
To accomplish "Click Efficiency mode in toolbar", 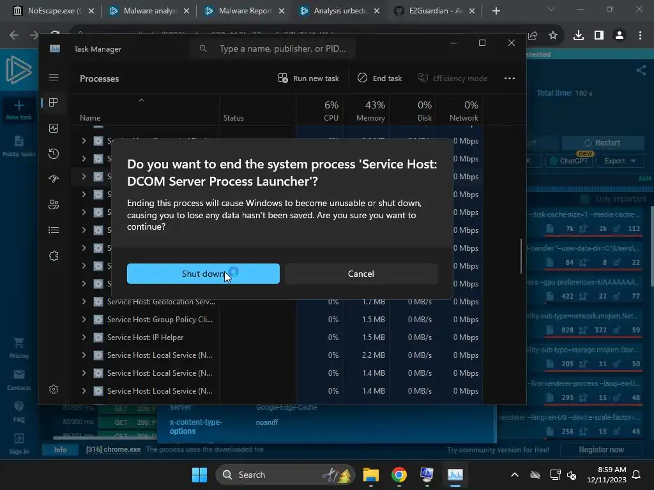I will pos(453,78).
